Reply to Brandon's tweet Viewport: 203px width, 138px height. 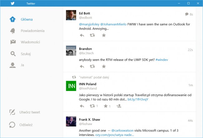pos(82,66)
